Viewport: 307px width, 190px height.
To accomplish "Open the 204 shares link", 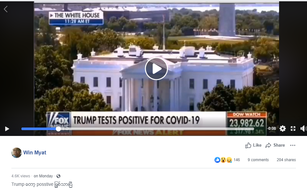I will [x=286, y=160].
